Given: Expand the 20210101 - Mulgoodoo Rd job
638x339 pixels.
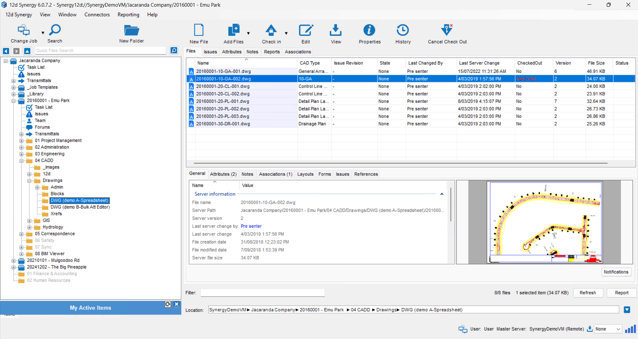Looking at the screenshot, I should (x=13, y=261).
